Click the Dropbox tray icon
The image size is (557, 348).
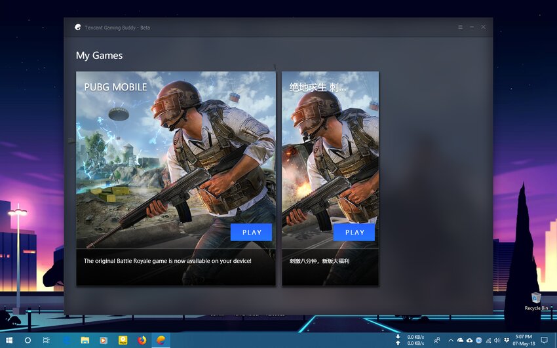[x=506, y=340]
